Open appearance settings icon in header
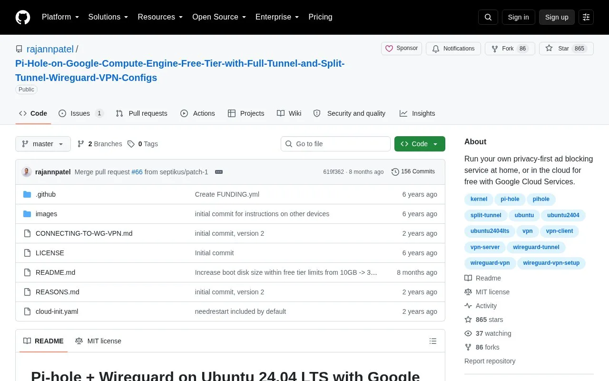The image size is (609, 381). 586,17
